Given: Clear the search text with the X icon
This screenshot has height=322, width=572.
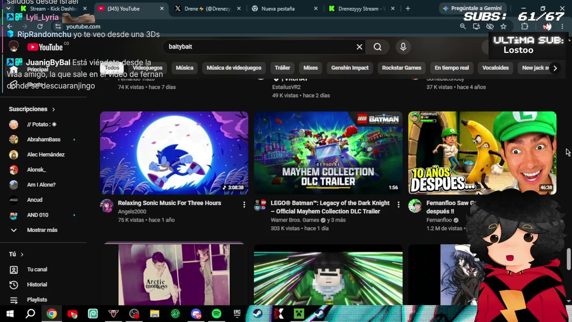Looking at the screenshot, I should pos(359,47).
